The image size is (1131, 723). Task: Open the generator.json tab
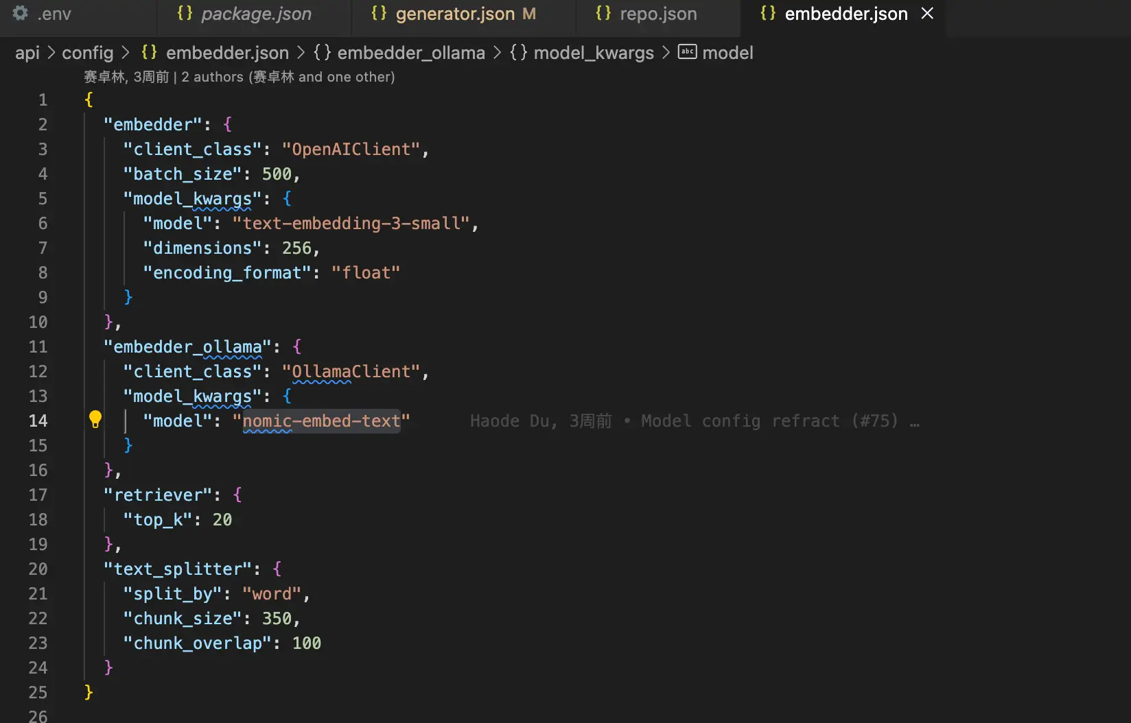click(x=455, y=14)
